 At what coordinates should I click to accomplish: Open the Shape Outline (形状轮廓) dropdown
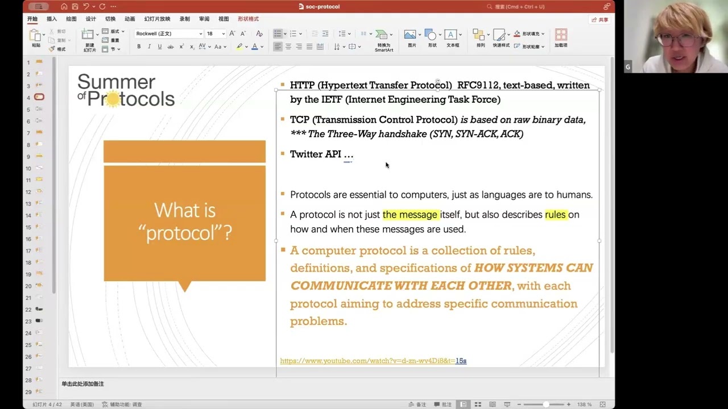tap(543, 47)
